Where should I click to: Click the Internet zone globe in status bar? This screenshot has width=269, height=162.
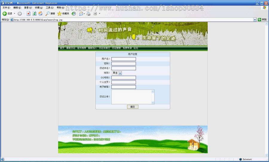[240, 159]
